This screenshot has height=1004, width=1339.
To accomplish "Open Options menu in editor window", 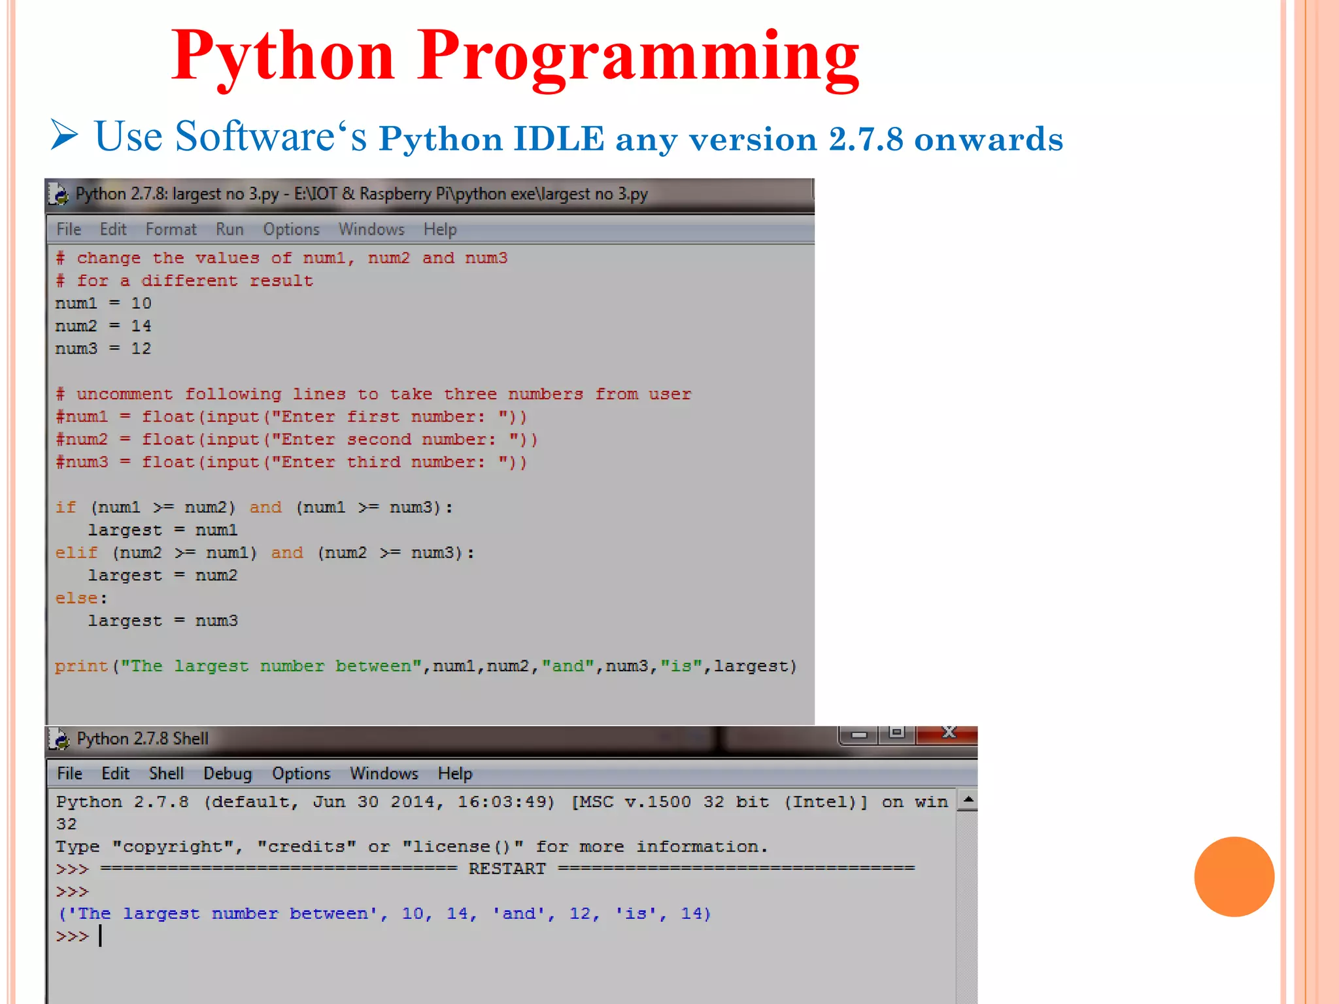I will tap(291, 229).
